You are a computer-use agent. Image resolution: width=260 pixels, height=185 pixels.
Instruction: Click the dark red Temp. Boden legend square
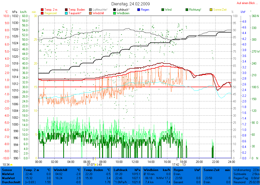point(67,10)
